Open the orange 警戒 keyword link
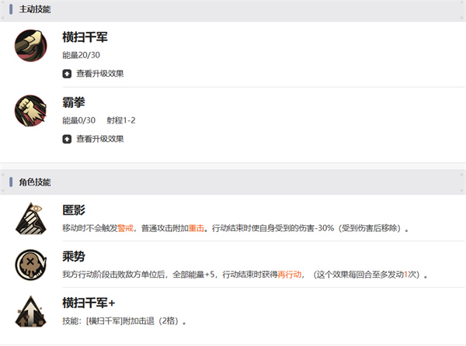This screenshot has width=466, height=346. click(x=125, y=228)
